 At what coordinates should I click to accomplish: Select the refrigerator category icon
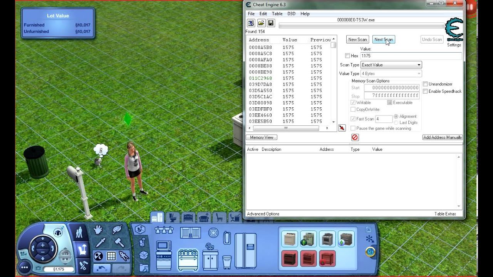click(245, 250)
